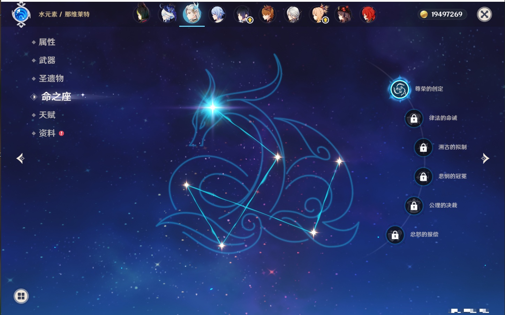Open the grid menu button bottom-left
Screen dimensions: 505x315
(x=21, y=296)
